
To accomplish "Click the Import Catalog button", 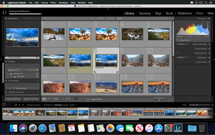I will coord(13,99).
